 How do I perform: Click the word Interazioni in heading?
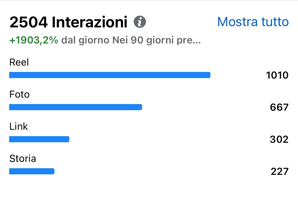point(89,22)
